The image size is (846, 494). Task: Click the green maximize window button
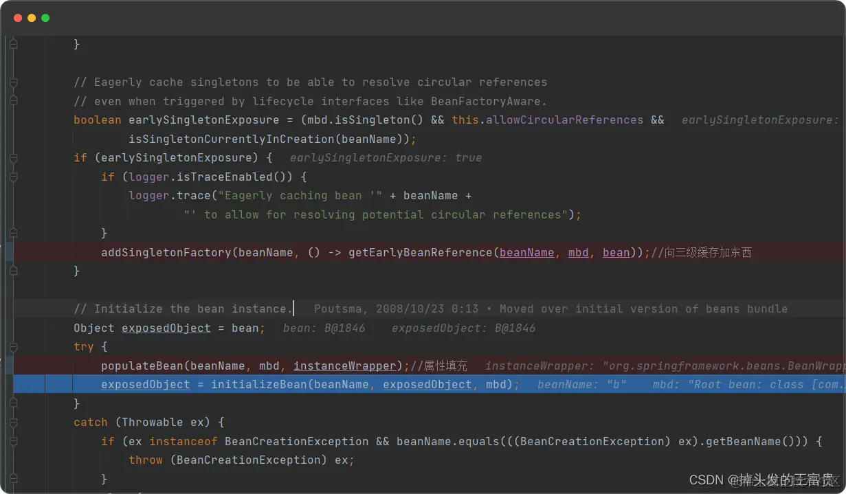click(x=45, y=18)
